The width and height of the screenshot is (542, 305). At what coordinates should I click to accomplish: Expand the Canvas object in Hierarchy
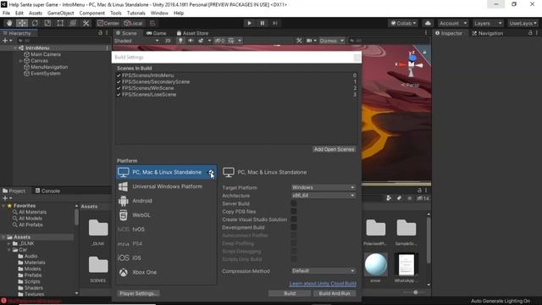click(x=20, y=61)
